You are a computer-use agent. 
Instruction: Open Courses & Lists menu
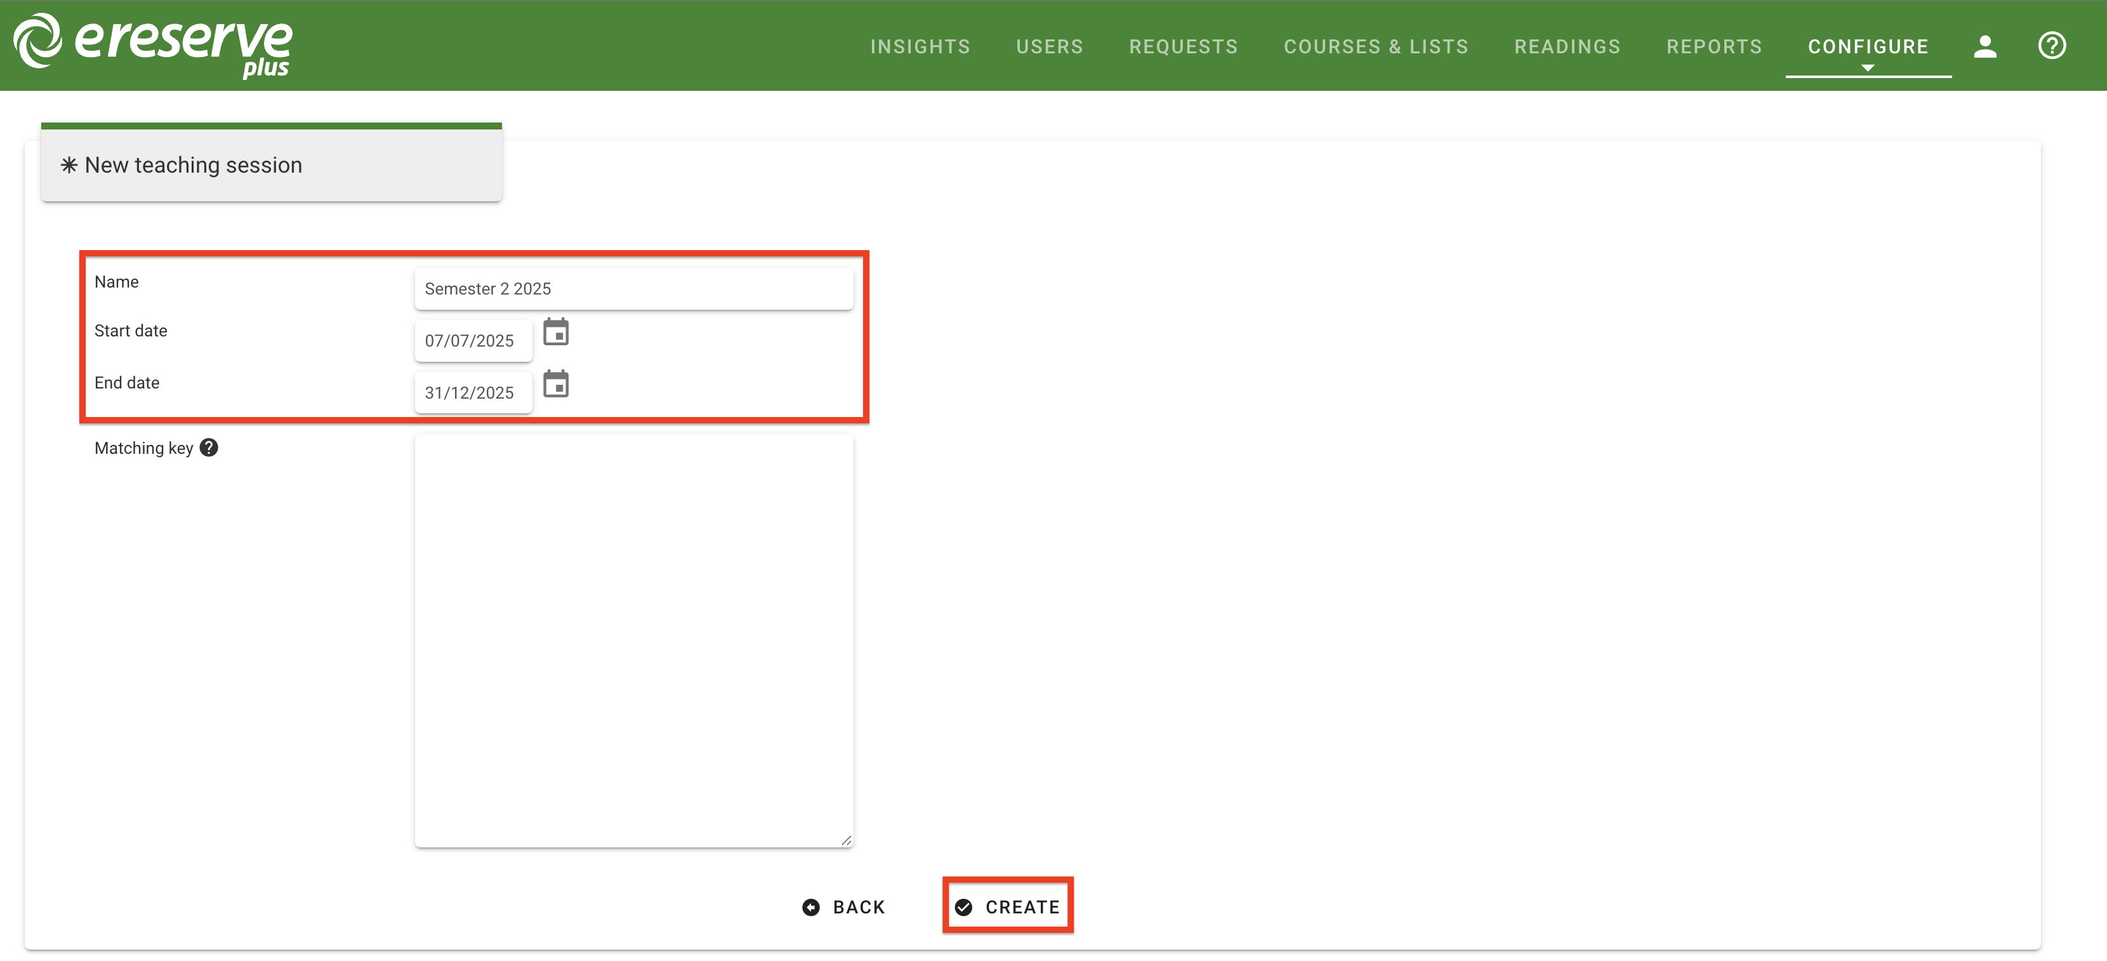[1375, 46]
